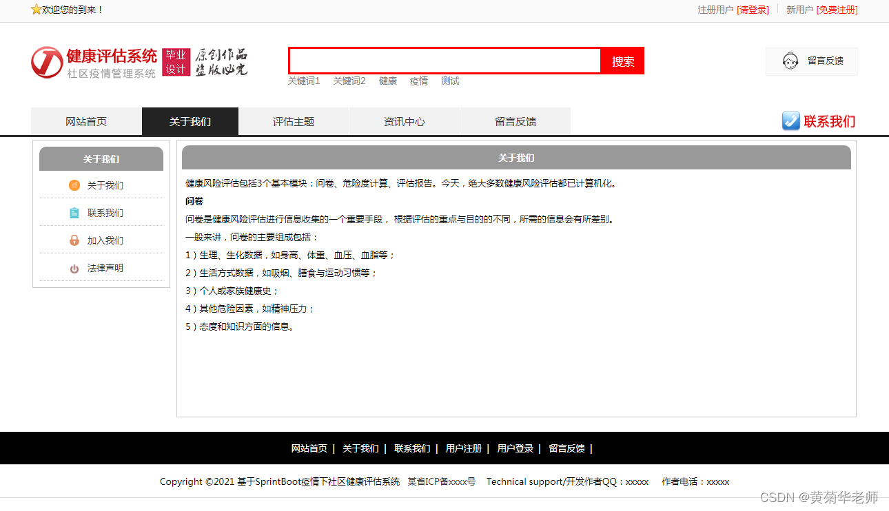Click the bold 问卷 heading

[194, 201]
